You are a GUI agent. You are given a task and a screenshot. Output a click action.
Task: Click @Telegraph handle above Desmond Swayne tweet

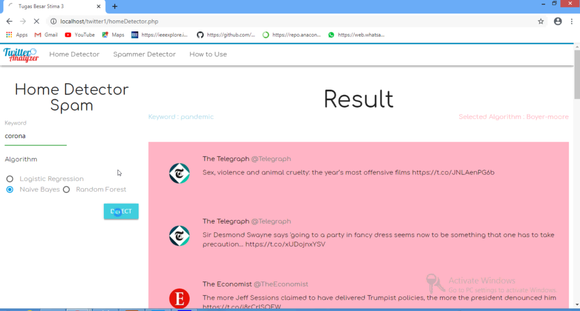[271, 221]
